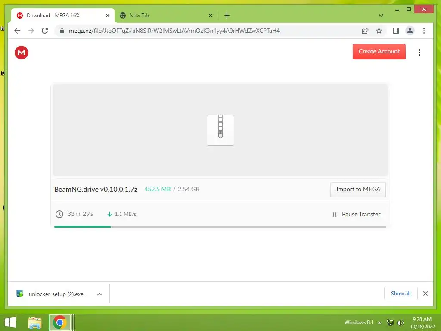This screenshot has height=331, width=441.
Task: Go back to the previous page
Action: tap(17, 31)
